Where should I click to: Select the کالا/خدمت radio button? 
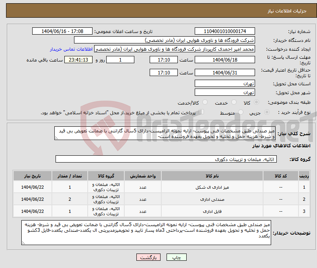(205, 103)
